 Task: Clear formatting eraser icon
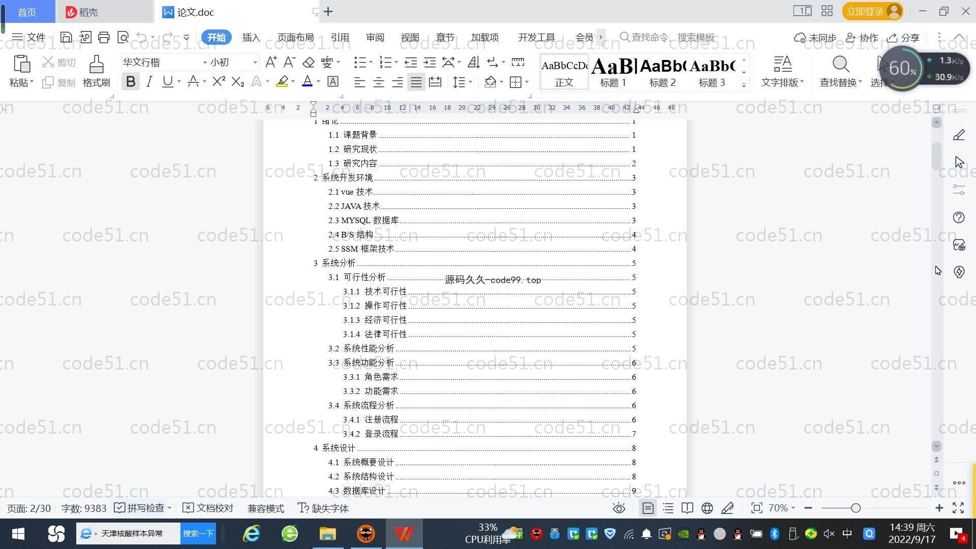point(309,62)
